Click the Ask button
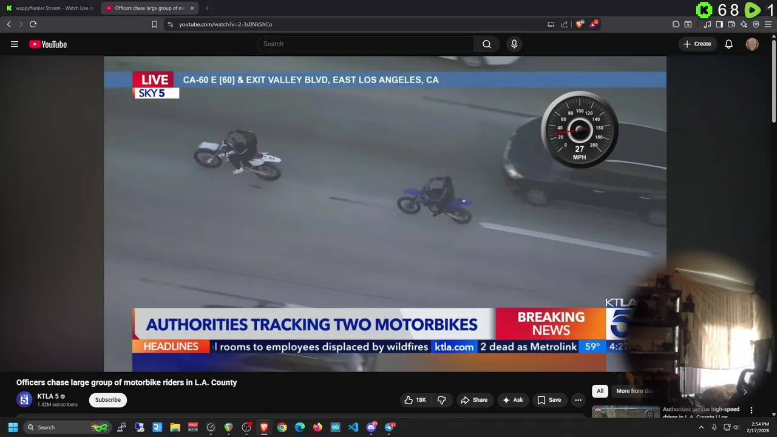Viewport: 777px width, 437px height. [x=513, y=400]
